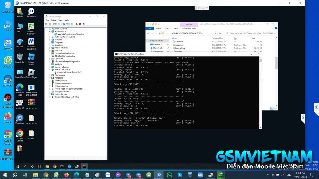319x179 pixels.
Task: Open Microsoft Word 2010 remote desktop icon
Action: click(31, 44)
